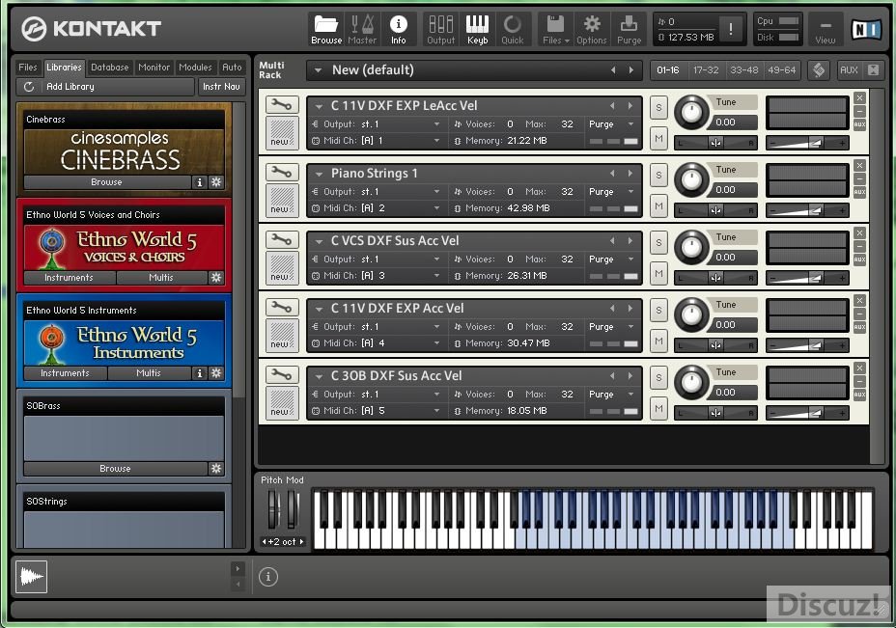Show the Info pane icon
Image resolution: width=896 pixels, height=628 pixels.
click(x=399, y=30)
